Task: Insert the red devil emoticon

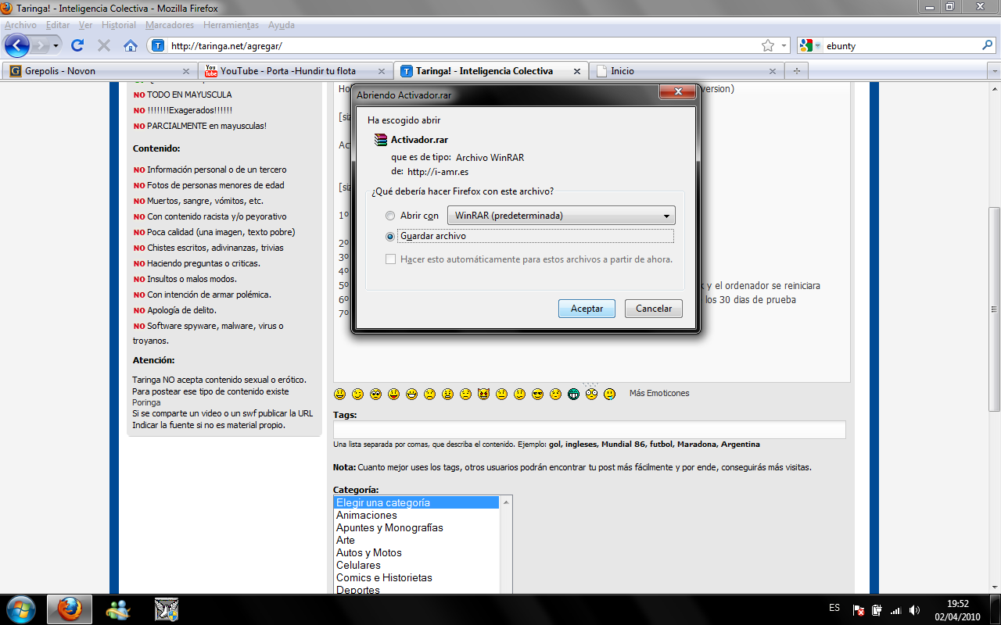Action: coord(483,394)
